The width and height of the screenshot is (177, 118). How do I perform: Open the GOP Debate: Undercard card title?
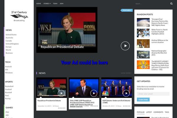point(116,101)
